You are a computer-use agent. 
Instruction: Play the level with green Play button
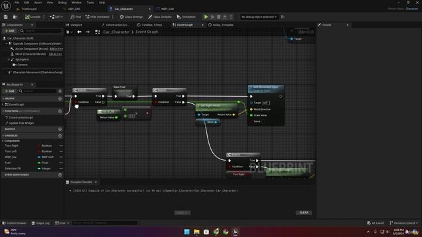click(206, 17)
